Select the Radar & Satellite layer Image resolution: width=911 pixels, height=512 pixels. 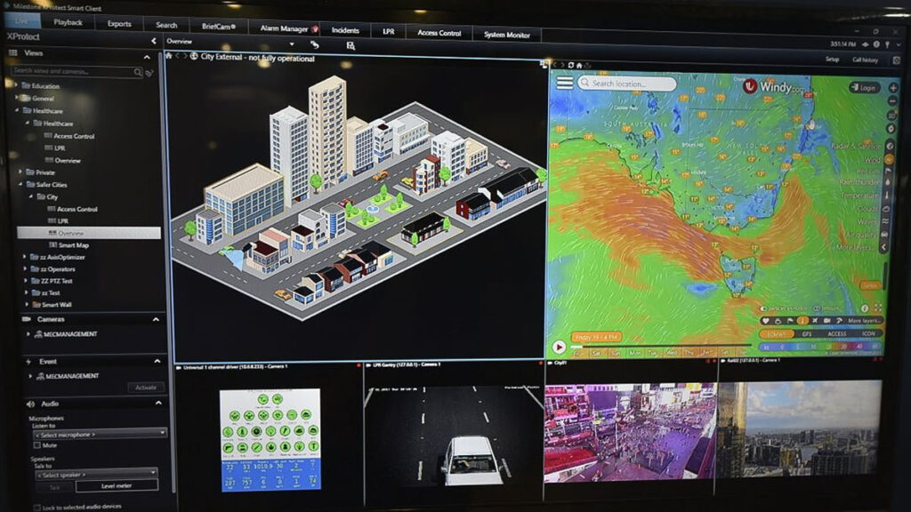tap(890, 147)
